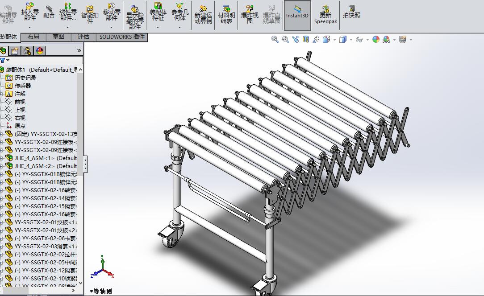Click Apply Scene icon
Screen dimensions: 484x296
tap(386, 39)
